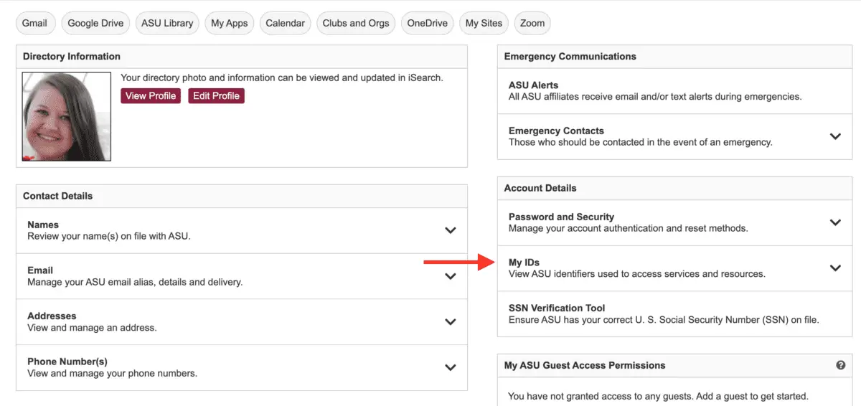Screen dimensions: 861x406
Task: Click the directory profile photo
Action: (67, 116)
